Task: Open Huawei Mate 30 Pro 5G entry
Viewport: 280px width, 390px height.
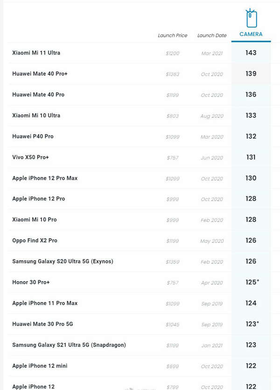Action: (x=42, y=324)
